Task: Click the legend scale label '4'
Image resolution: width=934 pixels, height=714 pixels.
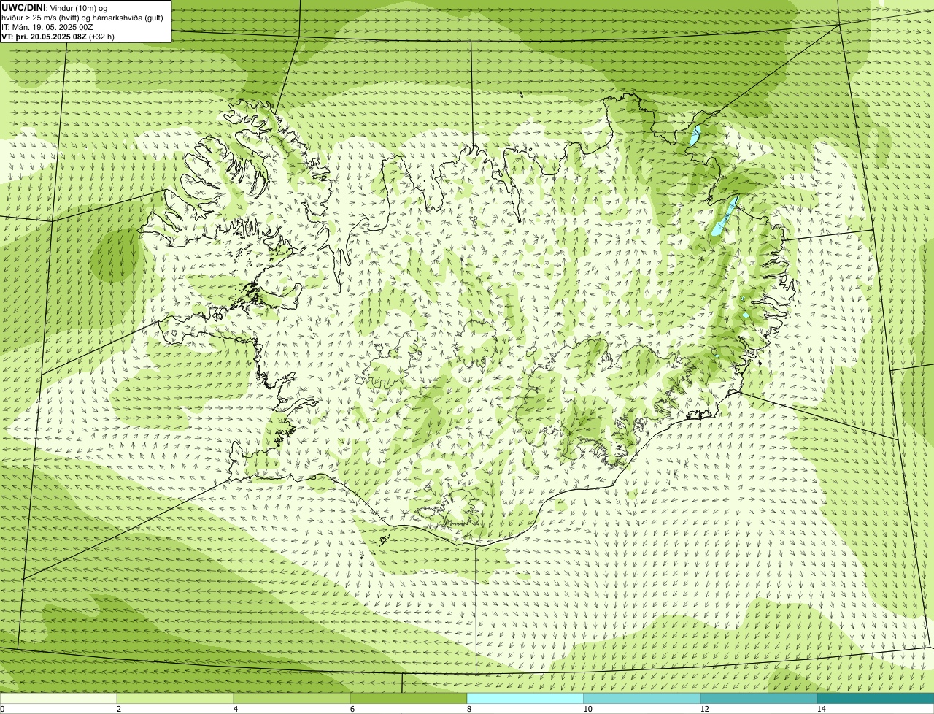Action: coord(235,709)
